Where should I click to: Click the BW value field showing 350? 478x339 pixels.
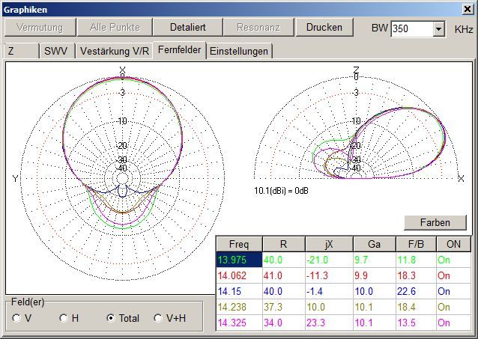(412, 29)
